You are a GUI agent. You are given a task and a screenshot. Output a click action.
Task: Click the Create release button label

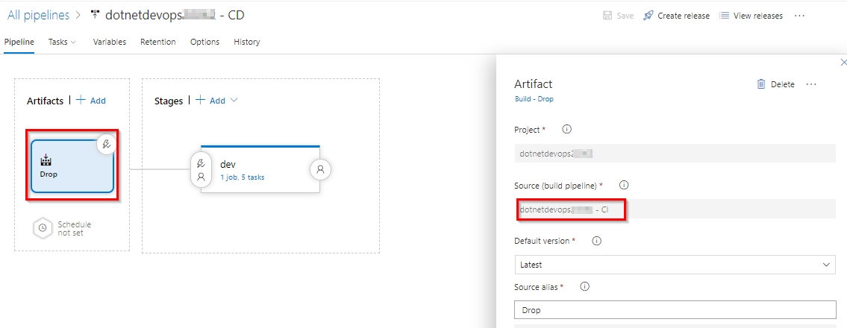[684, 16]
